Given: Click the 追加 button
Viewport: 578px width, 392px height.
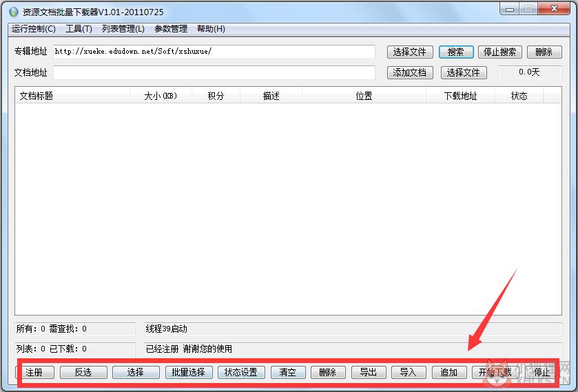Looking at the screenshot, I should pos(449,372).
